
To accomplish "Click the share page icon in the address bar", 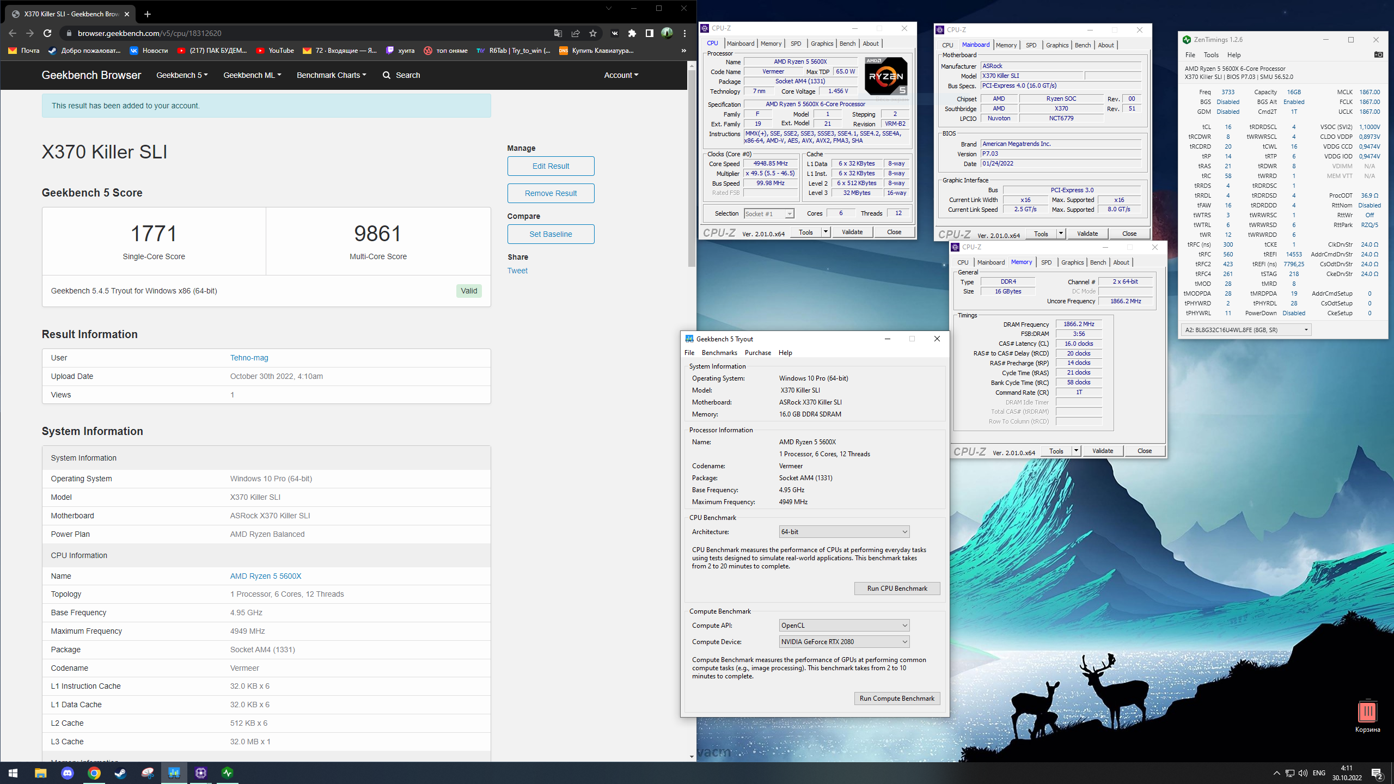I will pos(576,33).
